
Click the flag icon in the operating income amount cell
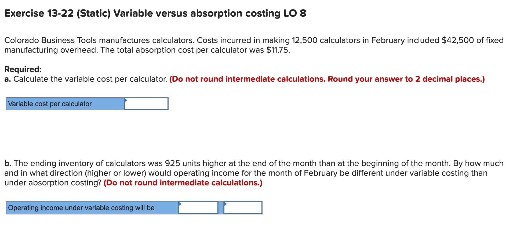click(x=180, y=204)
